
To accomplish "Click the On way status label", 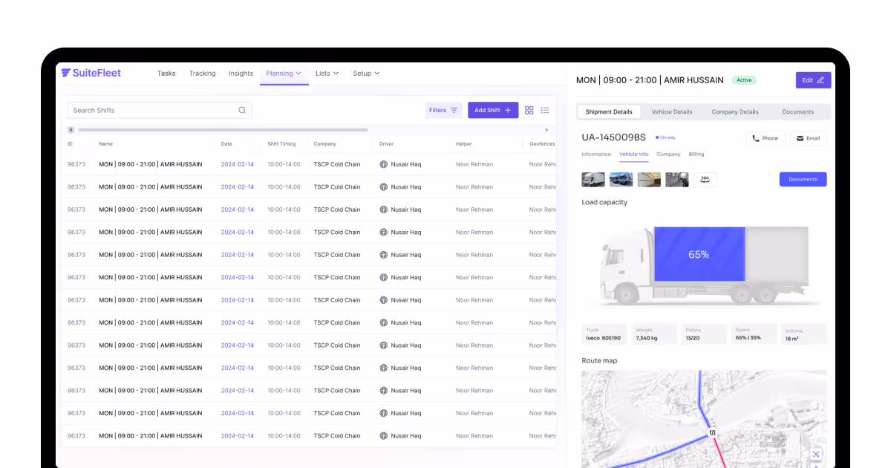I will [665, 137].
